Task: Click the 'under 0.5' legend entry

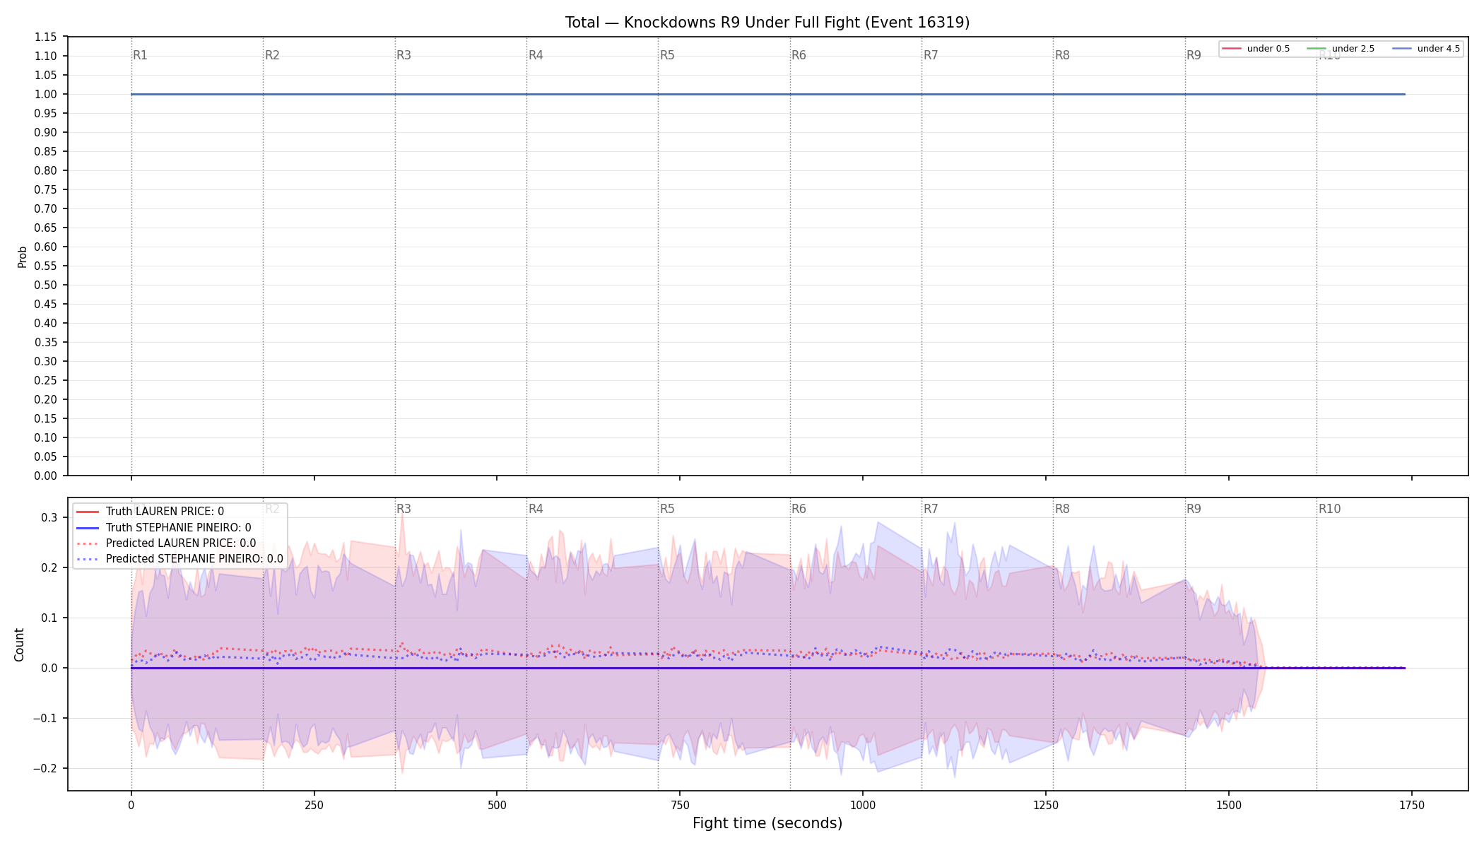Action: click(x=1256, y=49)
